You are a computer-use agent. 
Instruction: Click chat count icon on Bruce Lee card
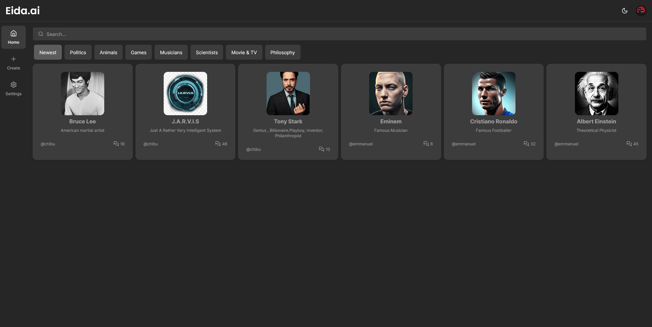point(116,144)
